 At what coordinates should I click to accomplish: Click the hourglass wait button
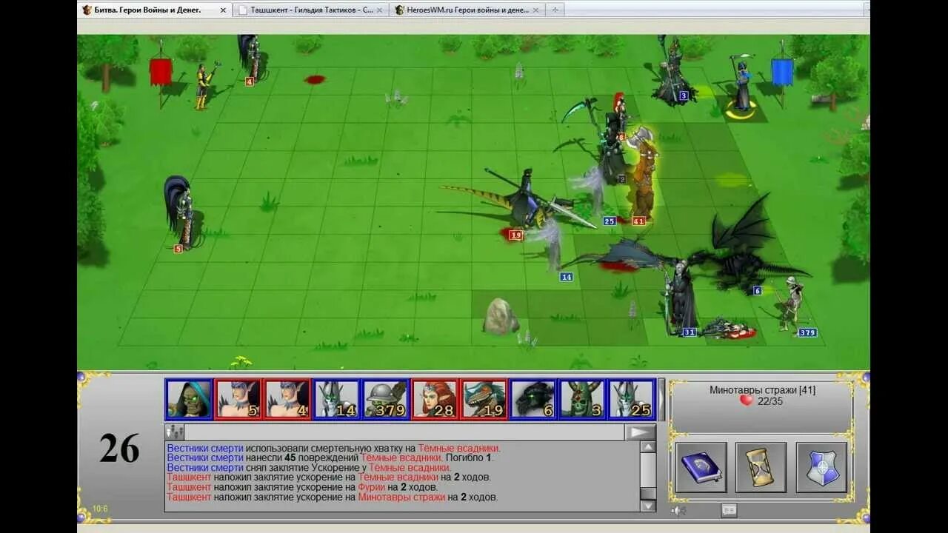click(761, 467)
